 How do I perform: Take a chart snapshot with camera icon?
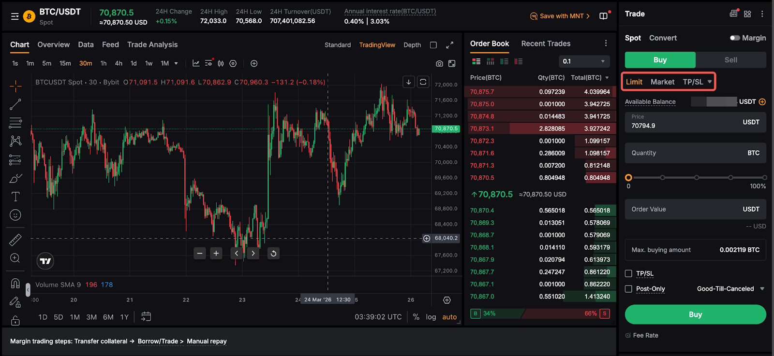point(439,64)
